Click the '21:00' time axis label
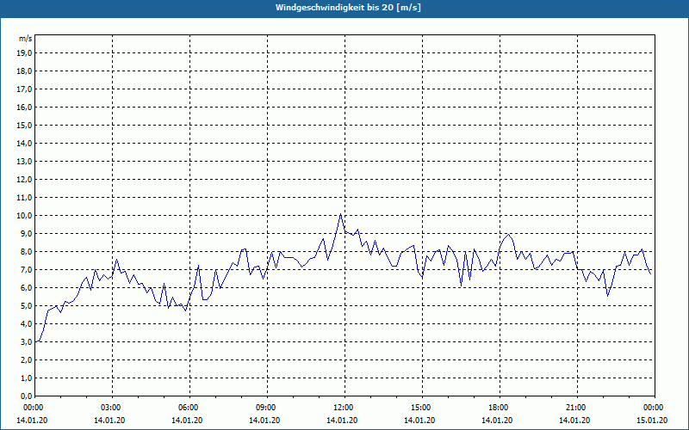 [x=577, y=408]
